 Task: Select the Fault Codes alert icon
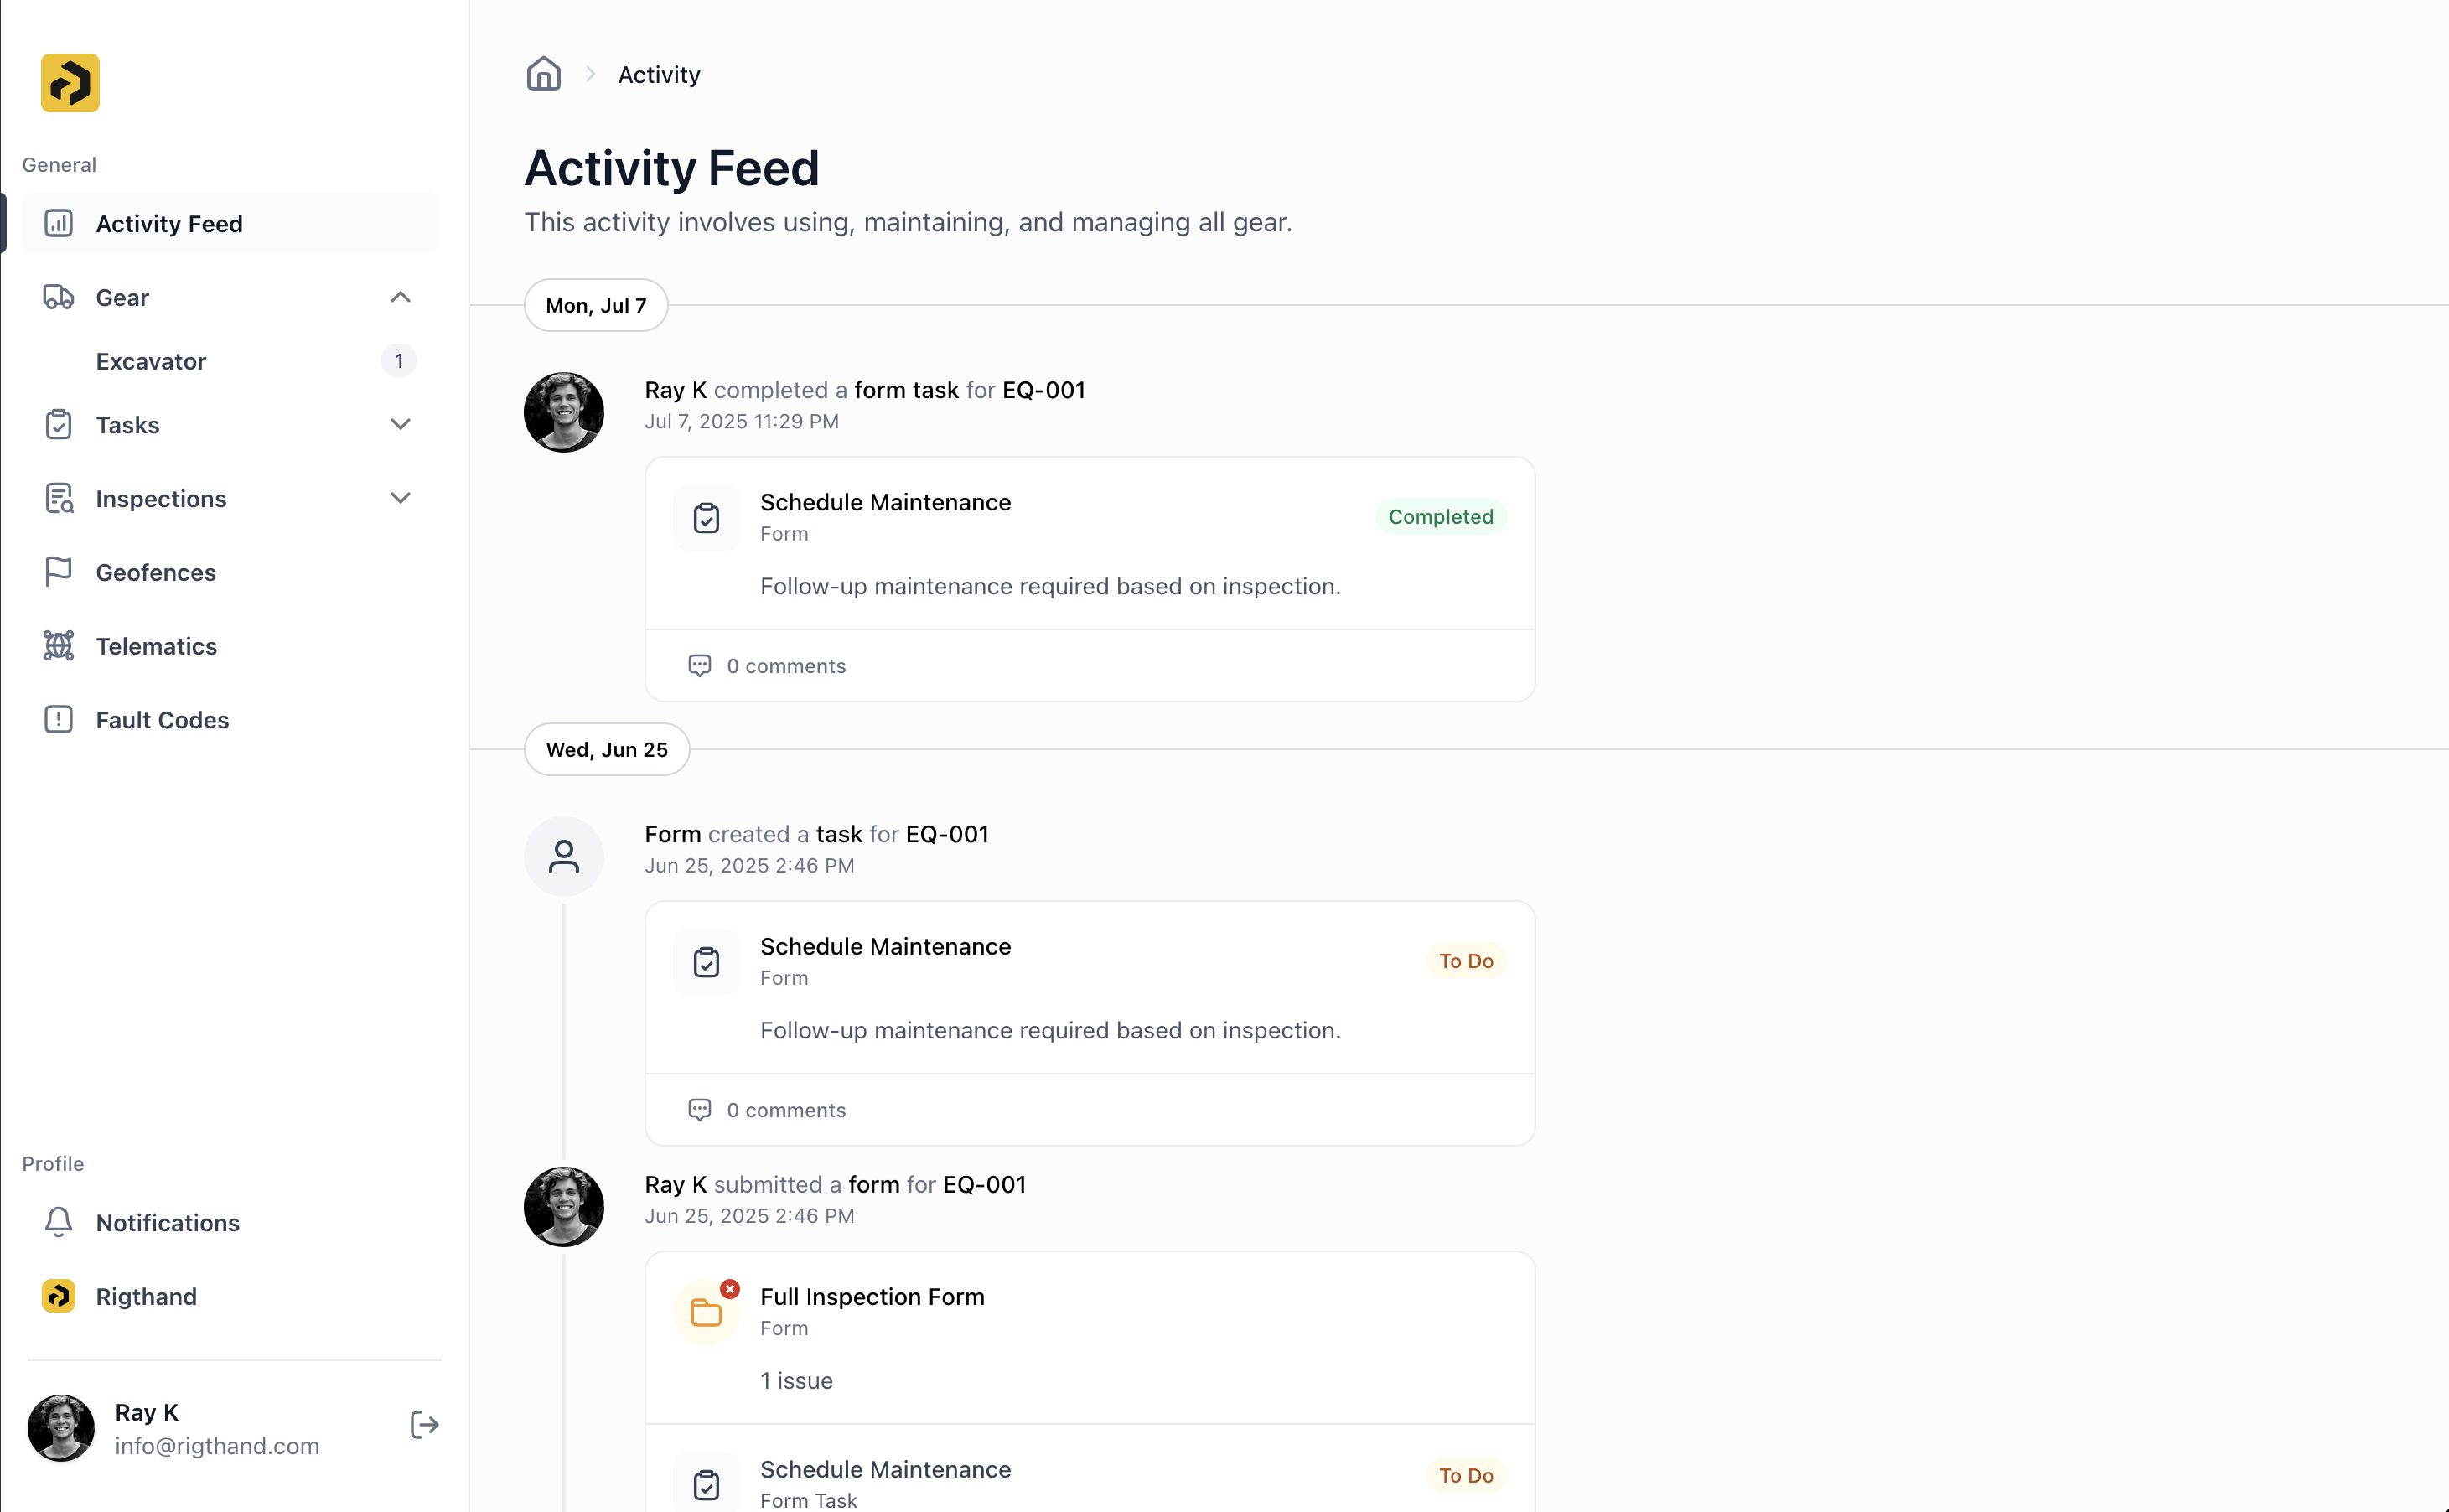pos(58,719)
